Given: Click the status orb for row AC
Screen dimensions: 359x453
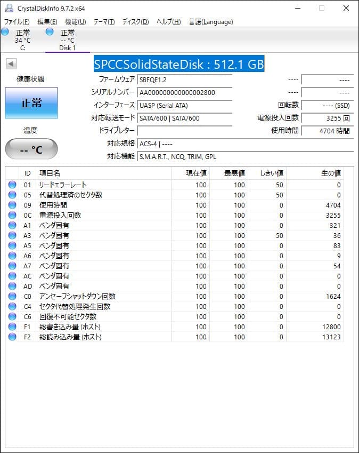Looking at the screenshot, I should click(12, 276).
